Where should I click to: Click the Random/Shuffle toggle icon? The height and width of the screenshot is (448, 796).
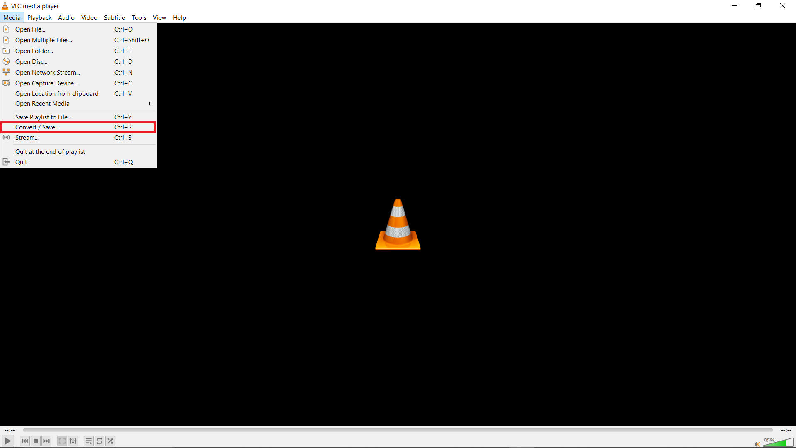tap(110, 441)
